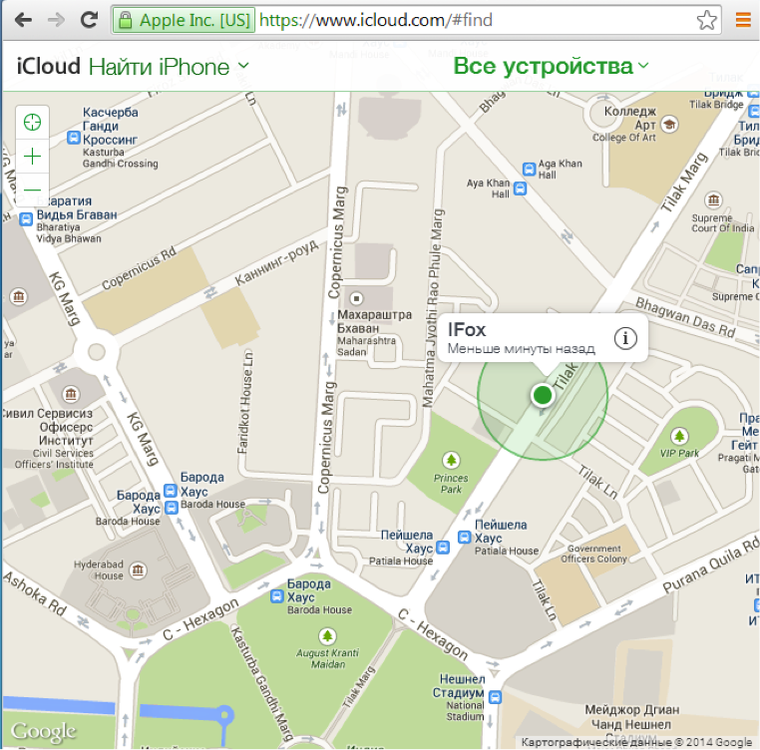Click the VIP Park tree icon
Screen dimensions: 760x750
point(679,436)
